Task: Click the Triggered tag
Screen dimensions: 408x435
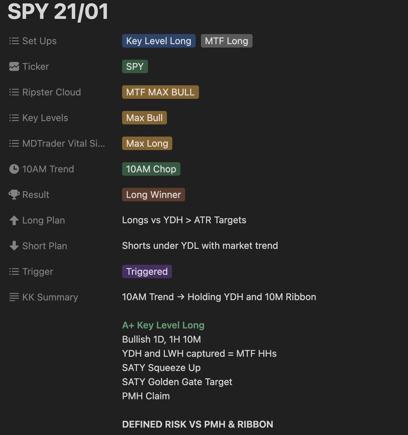Action: point(147,272)
